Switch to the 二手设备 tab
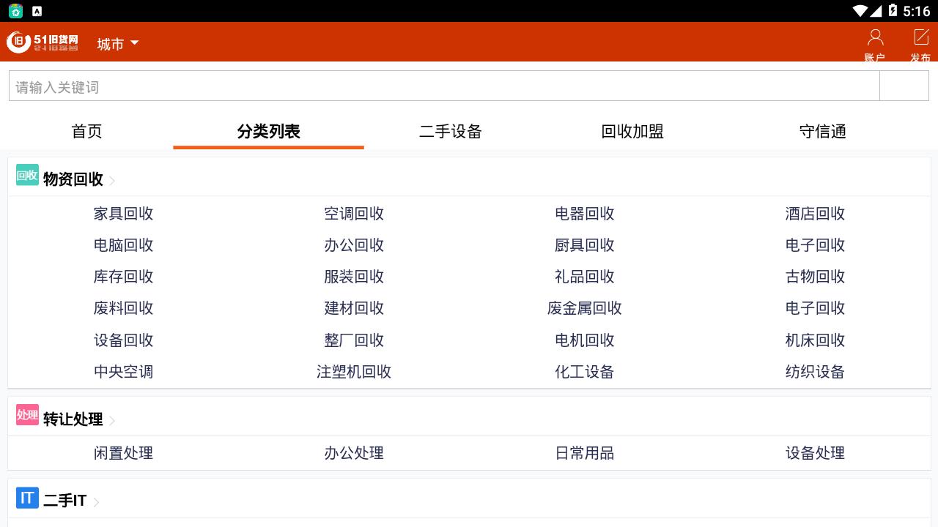938x527 pixels. (x=450, y=132)
